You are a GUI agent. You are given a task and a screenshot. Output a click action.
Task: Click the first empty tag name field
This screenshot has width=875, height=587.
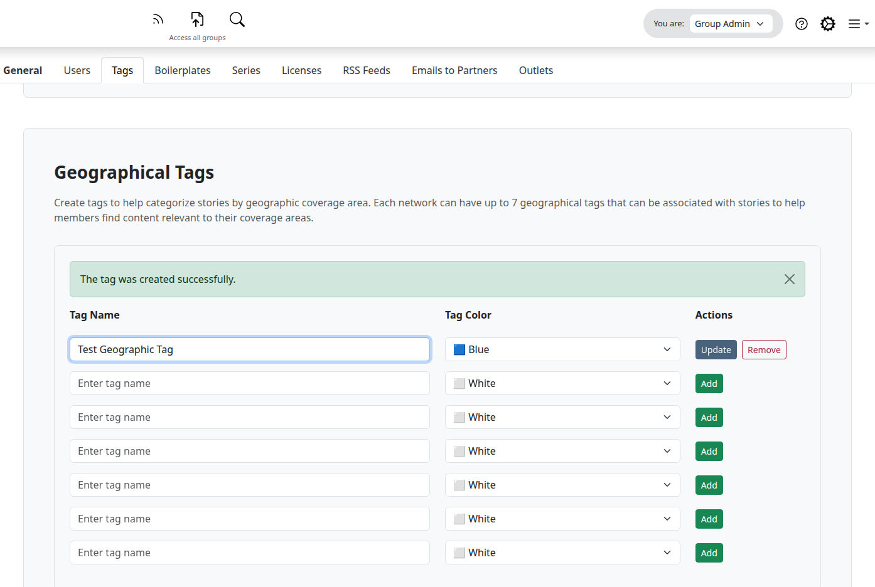point(250,383)
